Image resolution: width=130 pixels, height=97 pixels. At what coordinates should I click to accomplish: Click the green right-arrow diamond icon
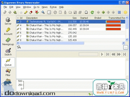point(103,12)
